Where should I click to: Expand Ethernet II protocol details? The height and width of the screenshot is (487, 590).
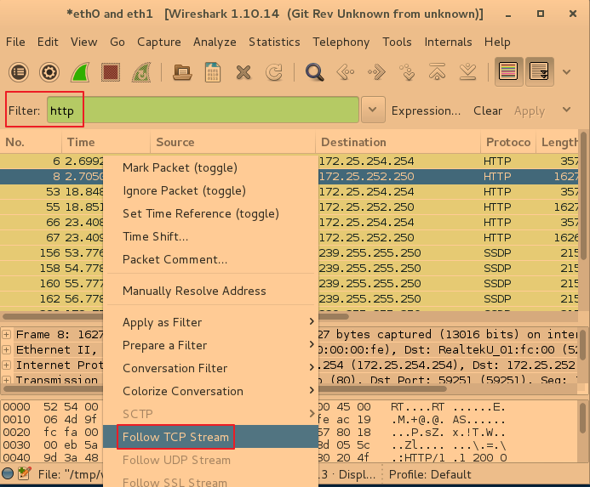(x=7, y=350)
